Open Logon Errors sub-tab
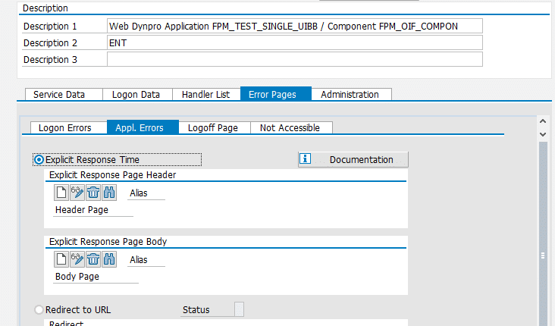The height and width of the screenshot is (326, 555). (69, 128)
